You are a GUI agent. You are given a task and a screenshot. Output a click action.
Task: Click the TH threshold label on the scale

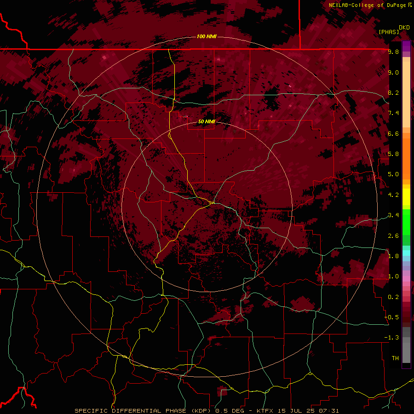point(395,358)
